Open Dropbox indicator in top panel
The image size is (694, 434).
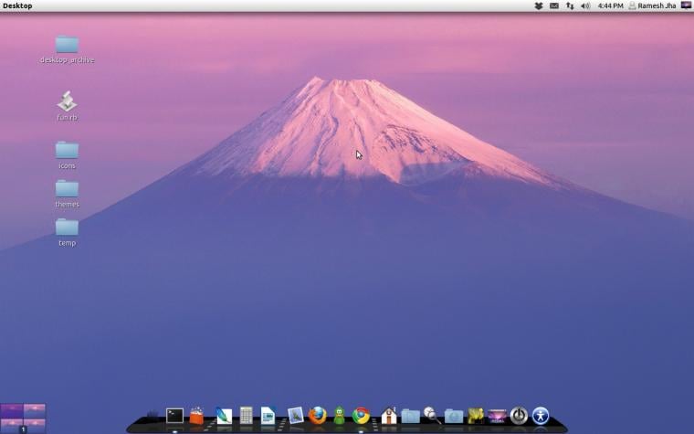[x=539, y=5]
